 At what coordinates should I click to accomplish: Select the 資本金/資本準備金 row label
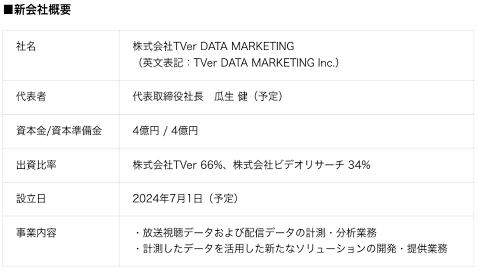(x=59, y=131)
